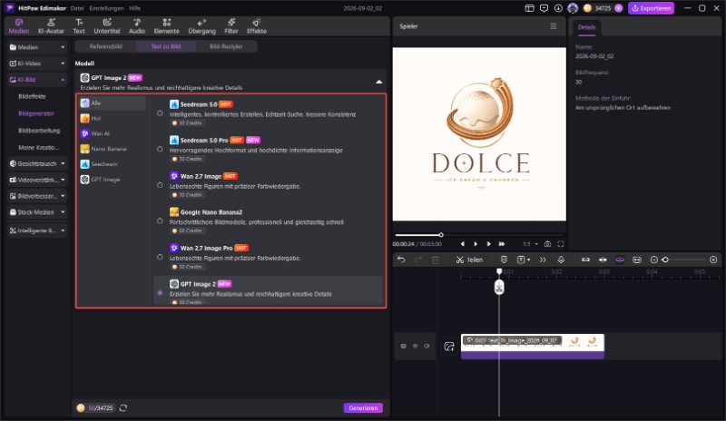Click the marker icon in timeline toolbar
The height and width of the screenshot is (421, 726).
pyautogui.click(x=504, y=259)
